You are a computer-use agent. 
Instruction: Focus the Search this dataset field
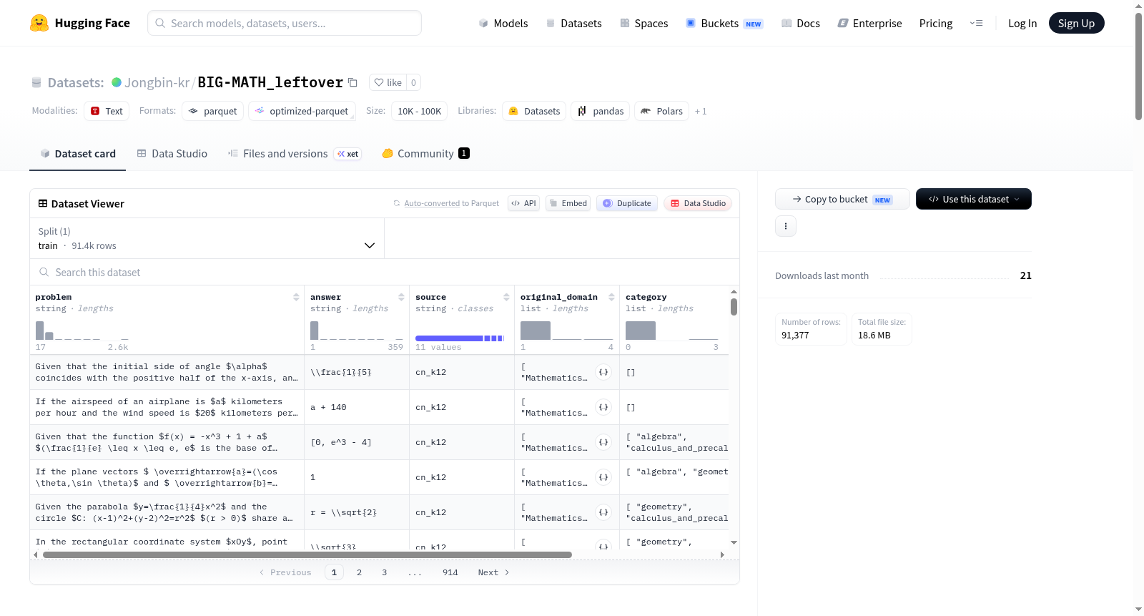click(385, 272)
